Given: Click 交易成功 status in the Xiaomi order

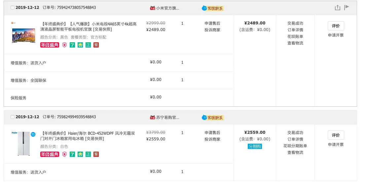Looking at the screenshot, I should [295, 23].
